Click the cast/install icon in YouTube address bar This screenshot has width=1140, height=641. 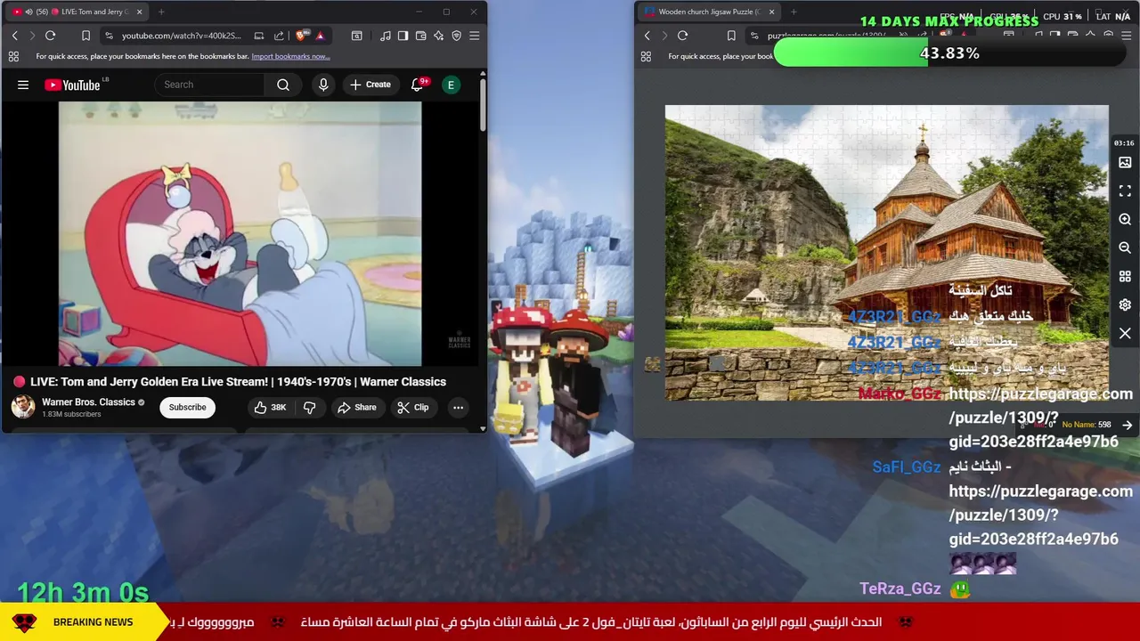pyautogui.click(x=258, y=36)
